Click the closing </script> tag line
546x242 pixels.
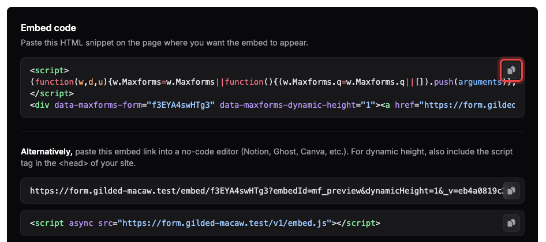[52, 93]
